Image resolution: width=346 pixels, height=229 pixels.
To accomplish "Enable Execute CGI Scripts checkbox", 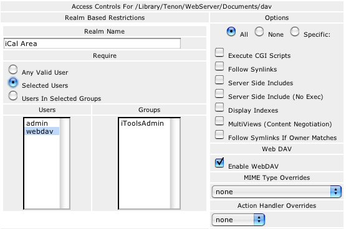I will (x=219, y=53).
